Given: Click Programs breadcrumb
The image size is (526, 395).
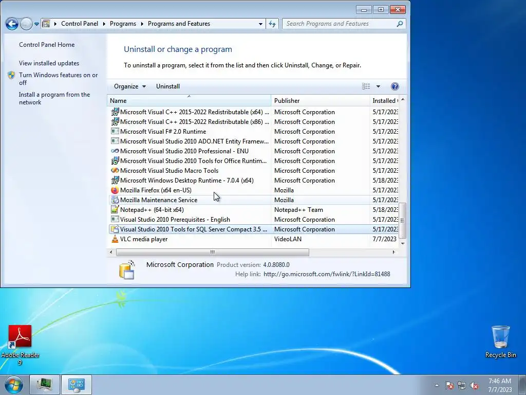Looking at the screenshot, I should [x=123, y=24].
